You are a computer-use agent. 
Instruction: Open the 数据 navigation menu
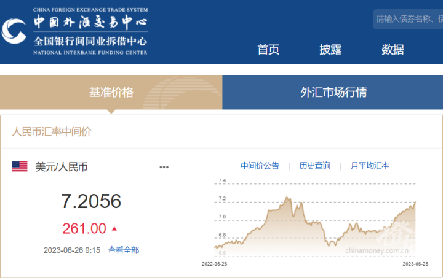coord(393,50)
